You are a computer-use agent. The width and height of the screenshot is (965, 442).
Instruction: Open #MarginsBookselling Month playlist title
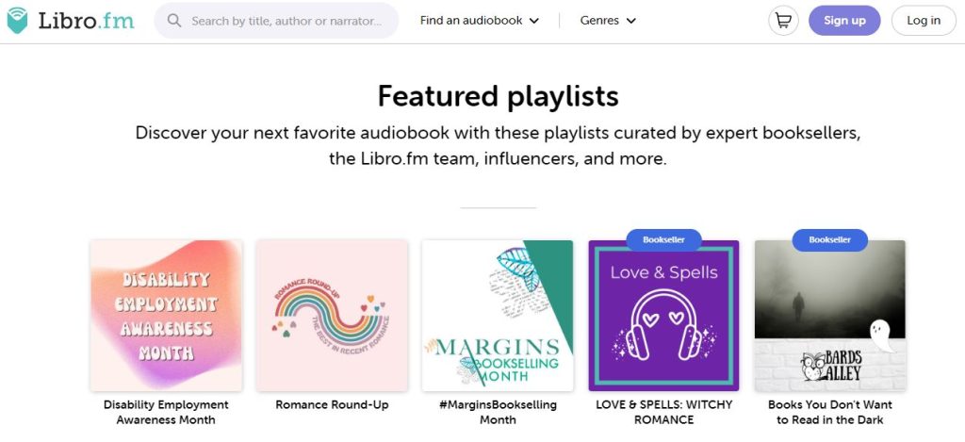(x=498, y=413)
